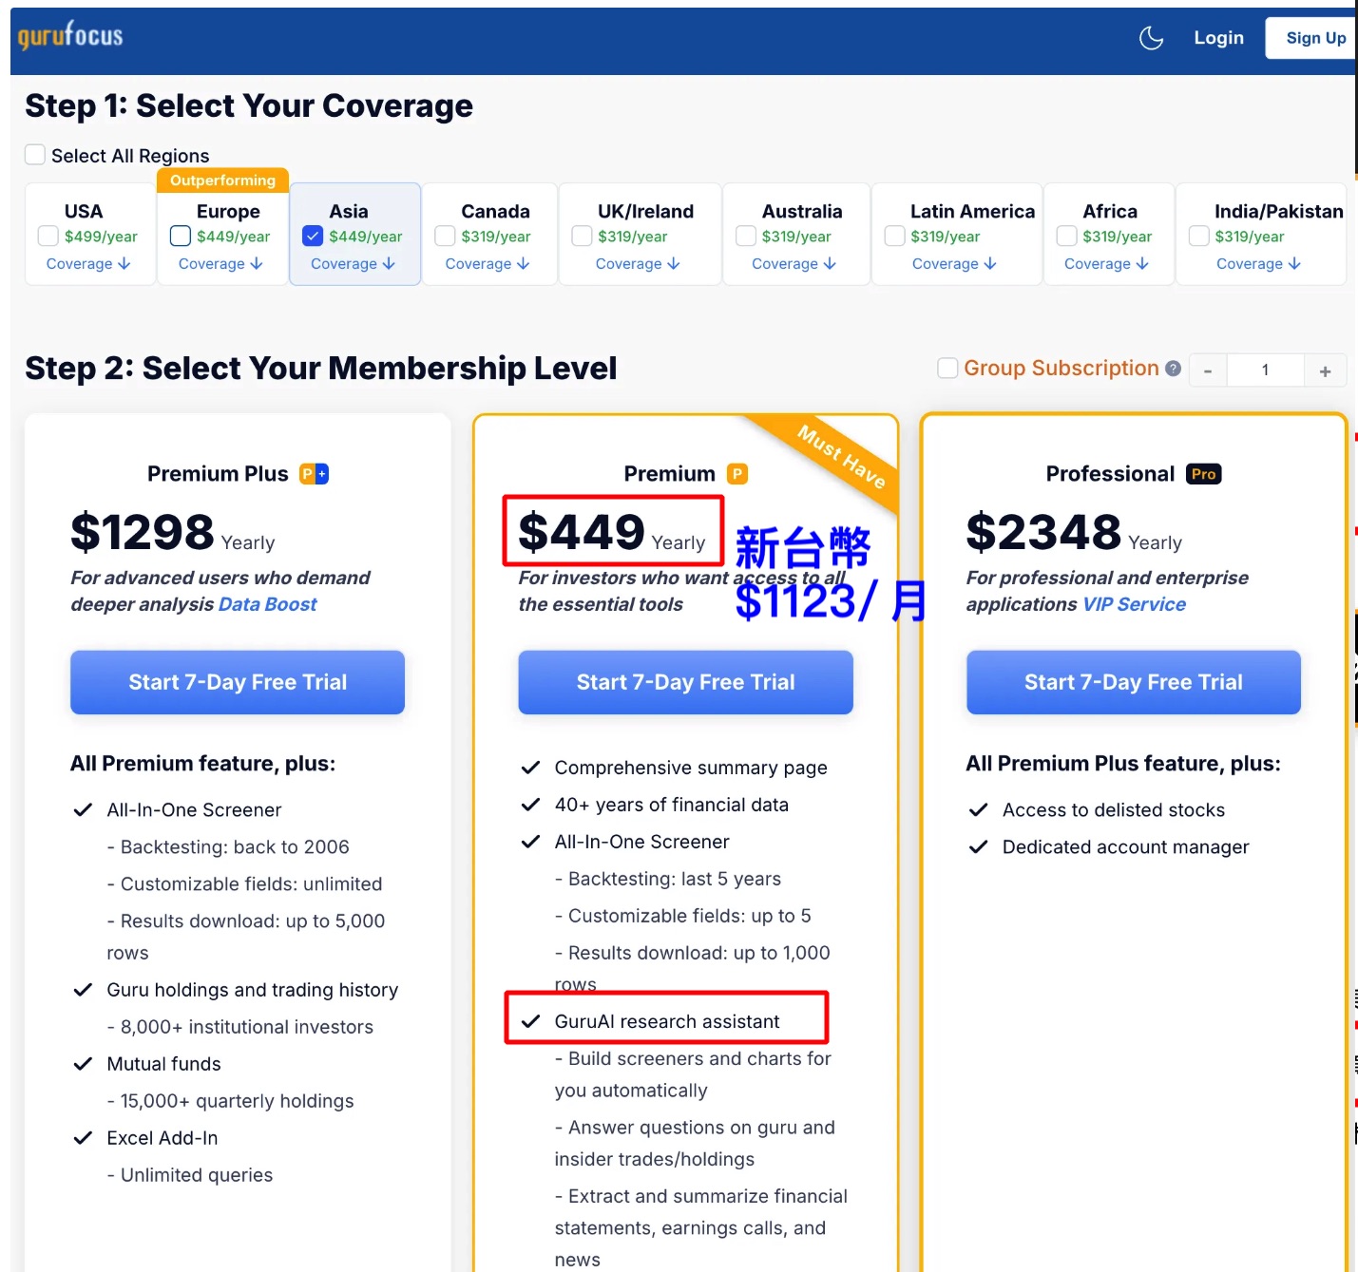The width and height of the screenshot is (1358, 1272).
Task: Click the Premium P badge icon
Action: [x=737, y=474]
